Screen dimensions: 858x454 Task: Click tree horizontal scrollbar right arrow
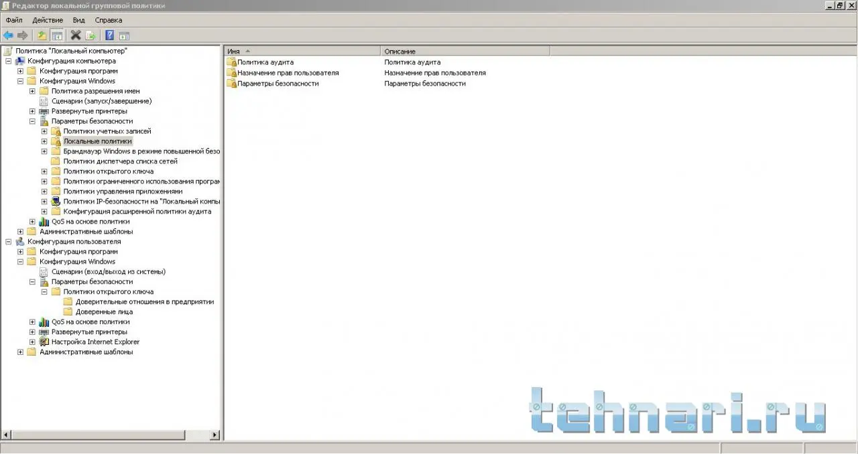tap(215, 435)
